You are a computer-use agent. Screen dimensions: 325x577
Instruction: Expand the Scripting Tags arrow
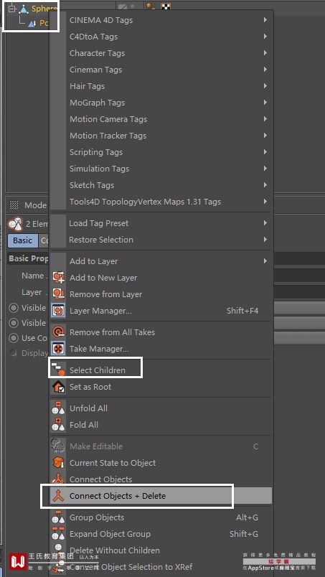pyautogui.click(x=265, y=152)
